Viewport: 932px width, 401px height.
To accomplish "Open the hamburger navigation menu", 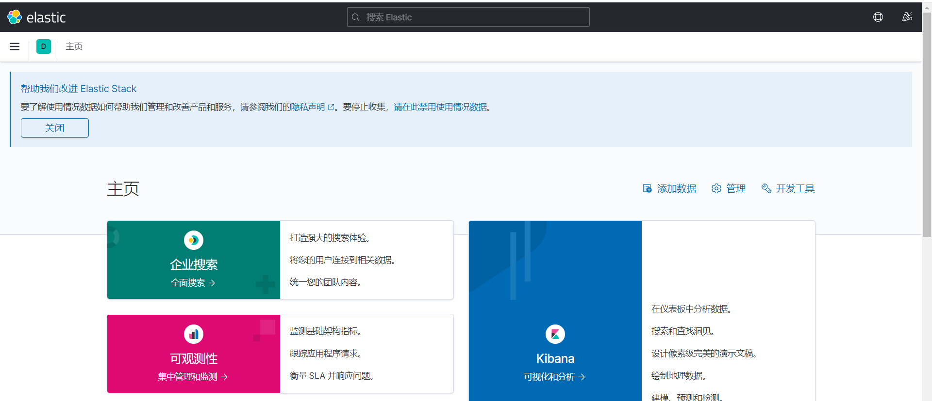I will (x=15, y=46).
